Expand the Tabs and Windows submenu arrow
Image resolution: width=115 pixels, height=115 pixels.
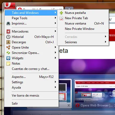pyautogui.click(x=55, y=13)
